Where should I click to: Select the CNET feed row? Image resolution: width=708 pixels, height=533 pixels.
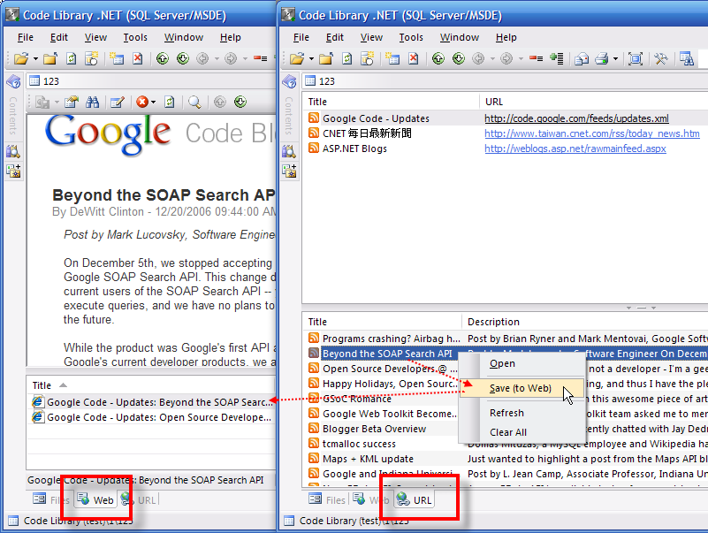pos(505,133)
